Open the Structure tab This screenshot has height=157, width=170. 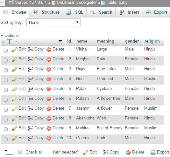pyautogui.click(x=46, y=12)
